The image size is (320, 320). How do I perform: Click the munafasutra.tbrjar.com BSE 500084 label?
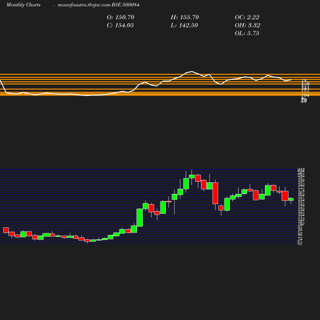(99, 4)
